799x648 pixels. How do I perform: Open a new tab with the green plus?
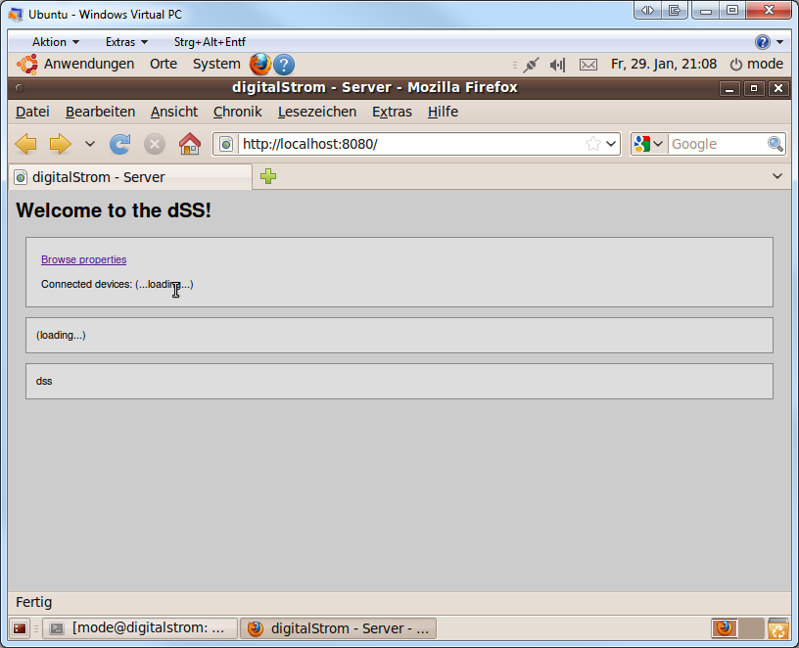[x=268, y=176]
